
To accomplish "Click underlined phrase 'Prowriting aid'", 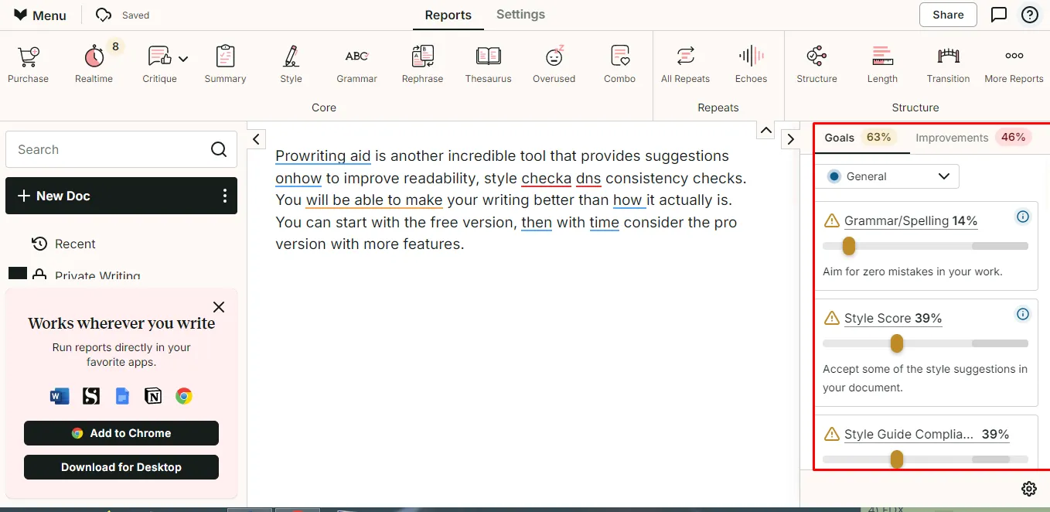I will pyautogui.click(x=323, y=155).
